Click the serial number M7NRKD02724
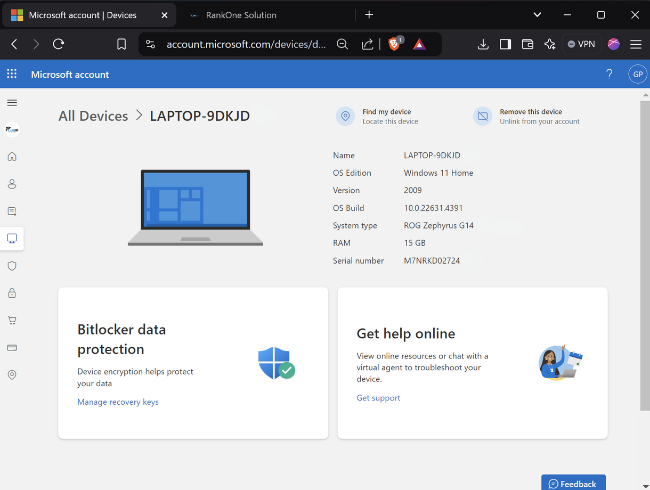Screen dimensions: 650x490 [x=432, y=260]
